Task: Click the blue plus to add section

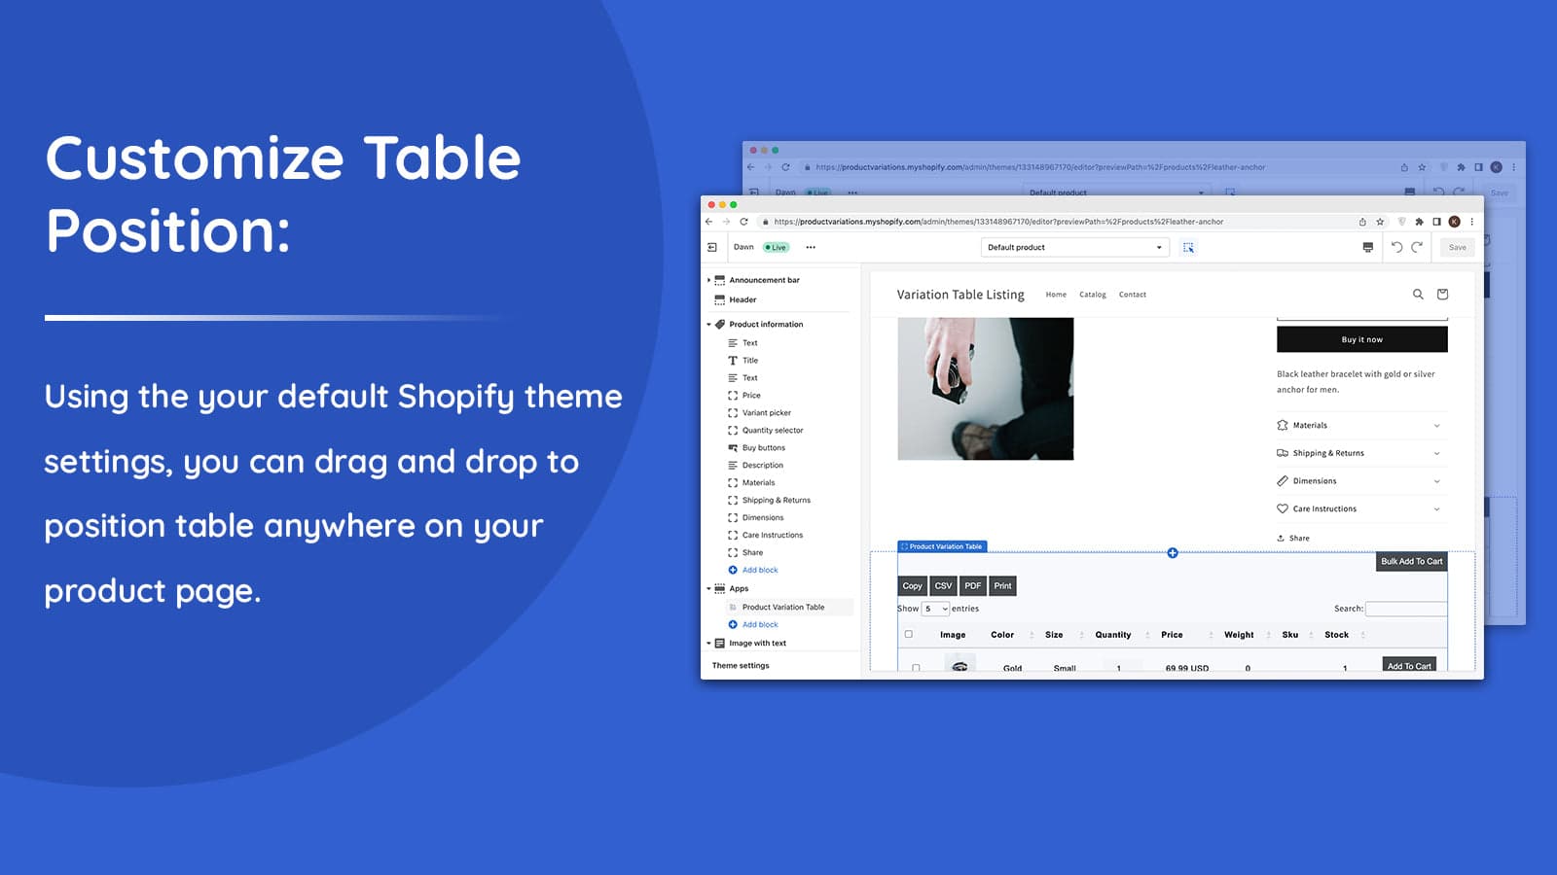Action: pos(1173,553)
